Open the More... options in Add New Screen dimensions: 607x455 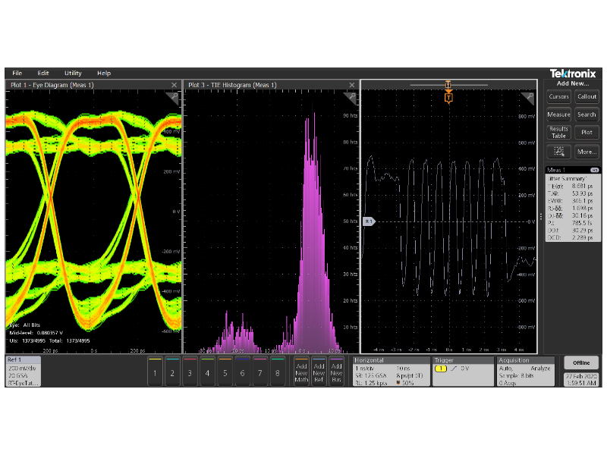point(587,152)
